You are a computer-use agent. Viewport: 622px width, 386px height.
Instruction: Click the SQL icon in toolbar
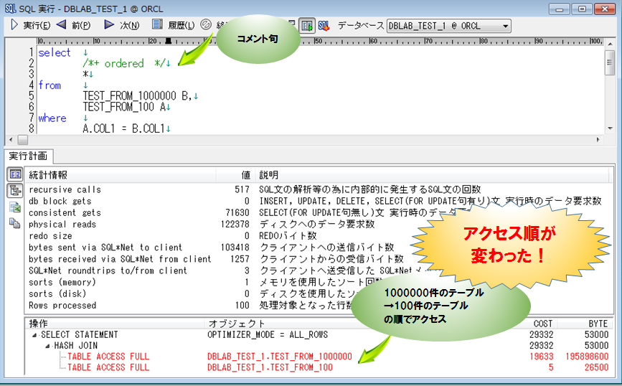(324, 25)
